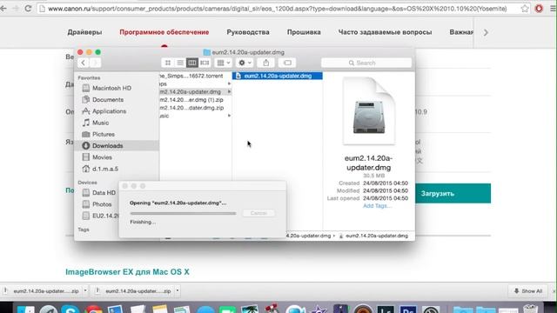Image resolution: width=557 pixels, height=313 pixels.
Task: Select the highlighted eum2.14.20a-updater.dmg file
Action: (x=278, y=76)
